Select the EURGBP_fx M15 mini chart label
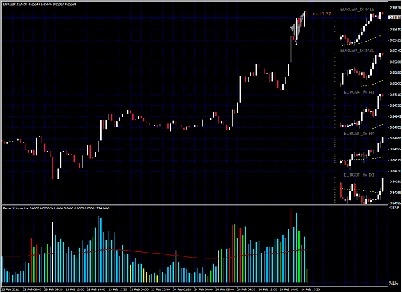Viewport: 402px width, 293px height. [357, 10]
